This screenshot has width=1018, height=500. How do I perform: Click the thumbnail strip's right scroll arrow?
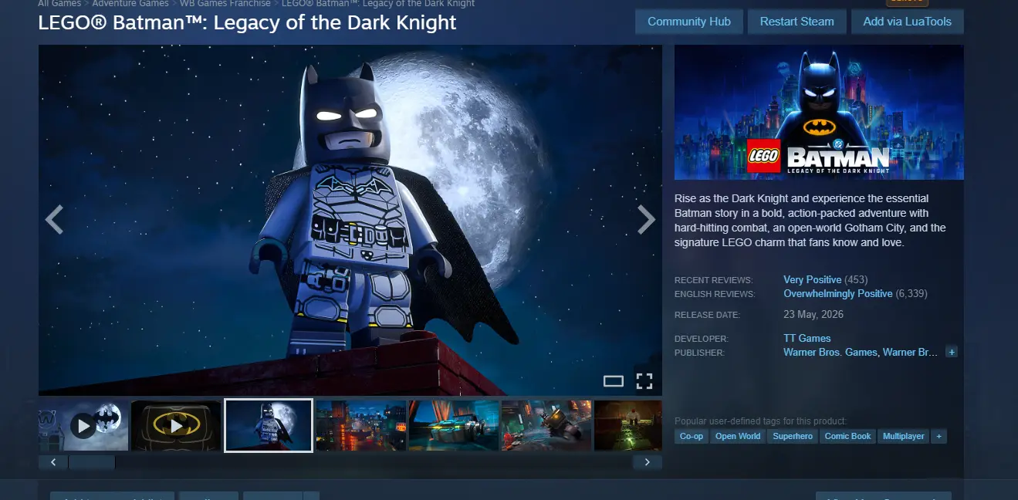(x=647, y=462)
